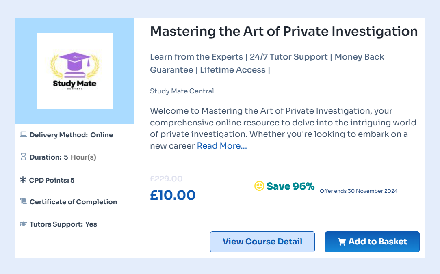440x274 pixels.
Task: Open the Mastering the Art of Private Investigation title
Action: (x=284, y=31)
